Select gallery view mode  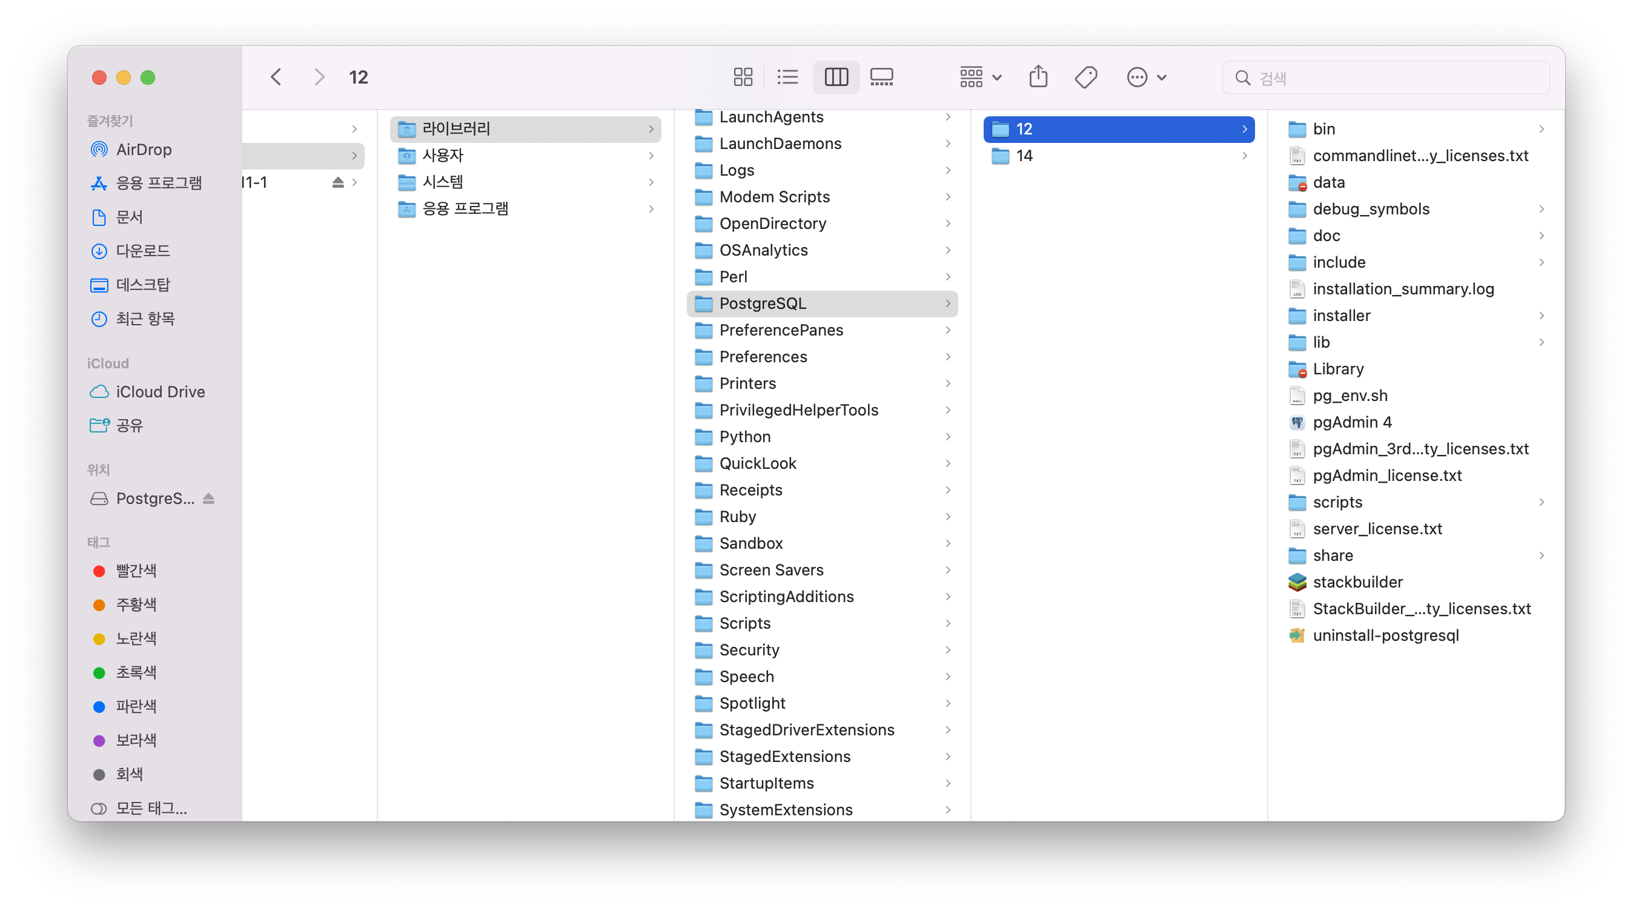881,78
